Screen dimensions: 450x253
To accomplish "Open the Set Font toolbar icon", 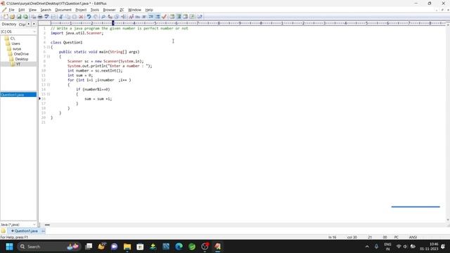I will [131, 17].
